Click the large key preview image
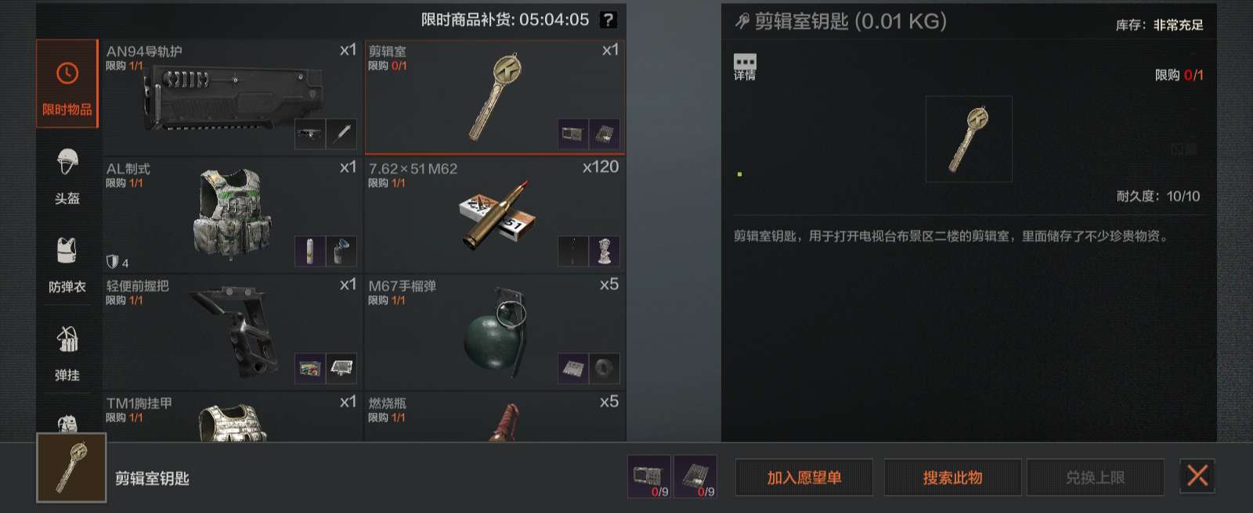 969,139
